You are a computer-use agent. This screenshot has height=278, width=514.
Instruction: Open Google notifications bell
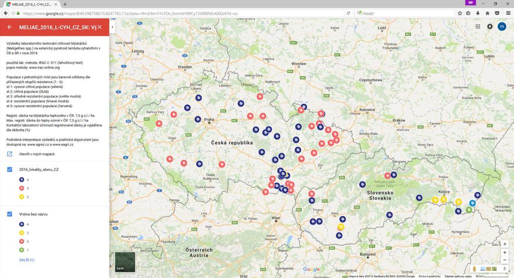click(x=490, y=27)
